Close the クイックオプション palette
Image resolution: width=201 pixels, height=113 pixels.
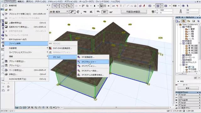coord(200,92)
